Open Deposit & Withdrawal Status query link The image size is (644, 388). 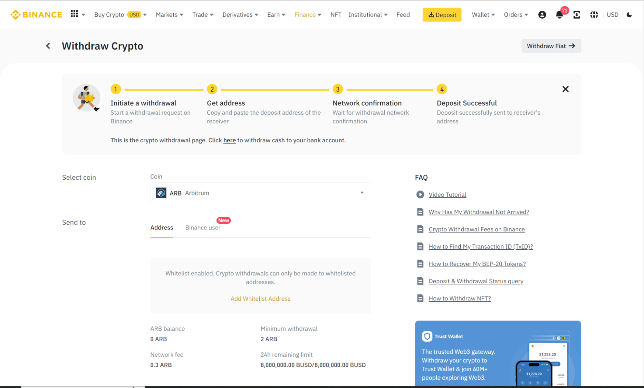476,281
